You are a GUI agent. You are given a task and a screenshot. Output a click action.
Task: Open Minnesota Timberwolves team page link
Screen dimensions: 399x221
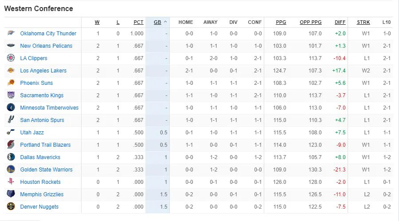pyautogui.click(x=49, y=107)
